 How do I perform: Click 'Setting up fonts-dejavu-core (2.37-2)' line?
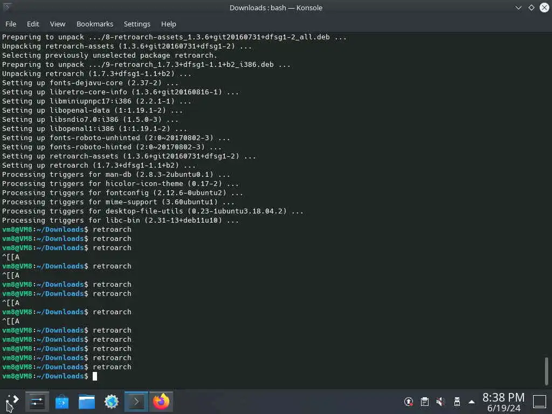(90, 82)
